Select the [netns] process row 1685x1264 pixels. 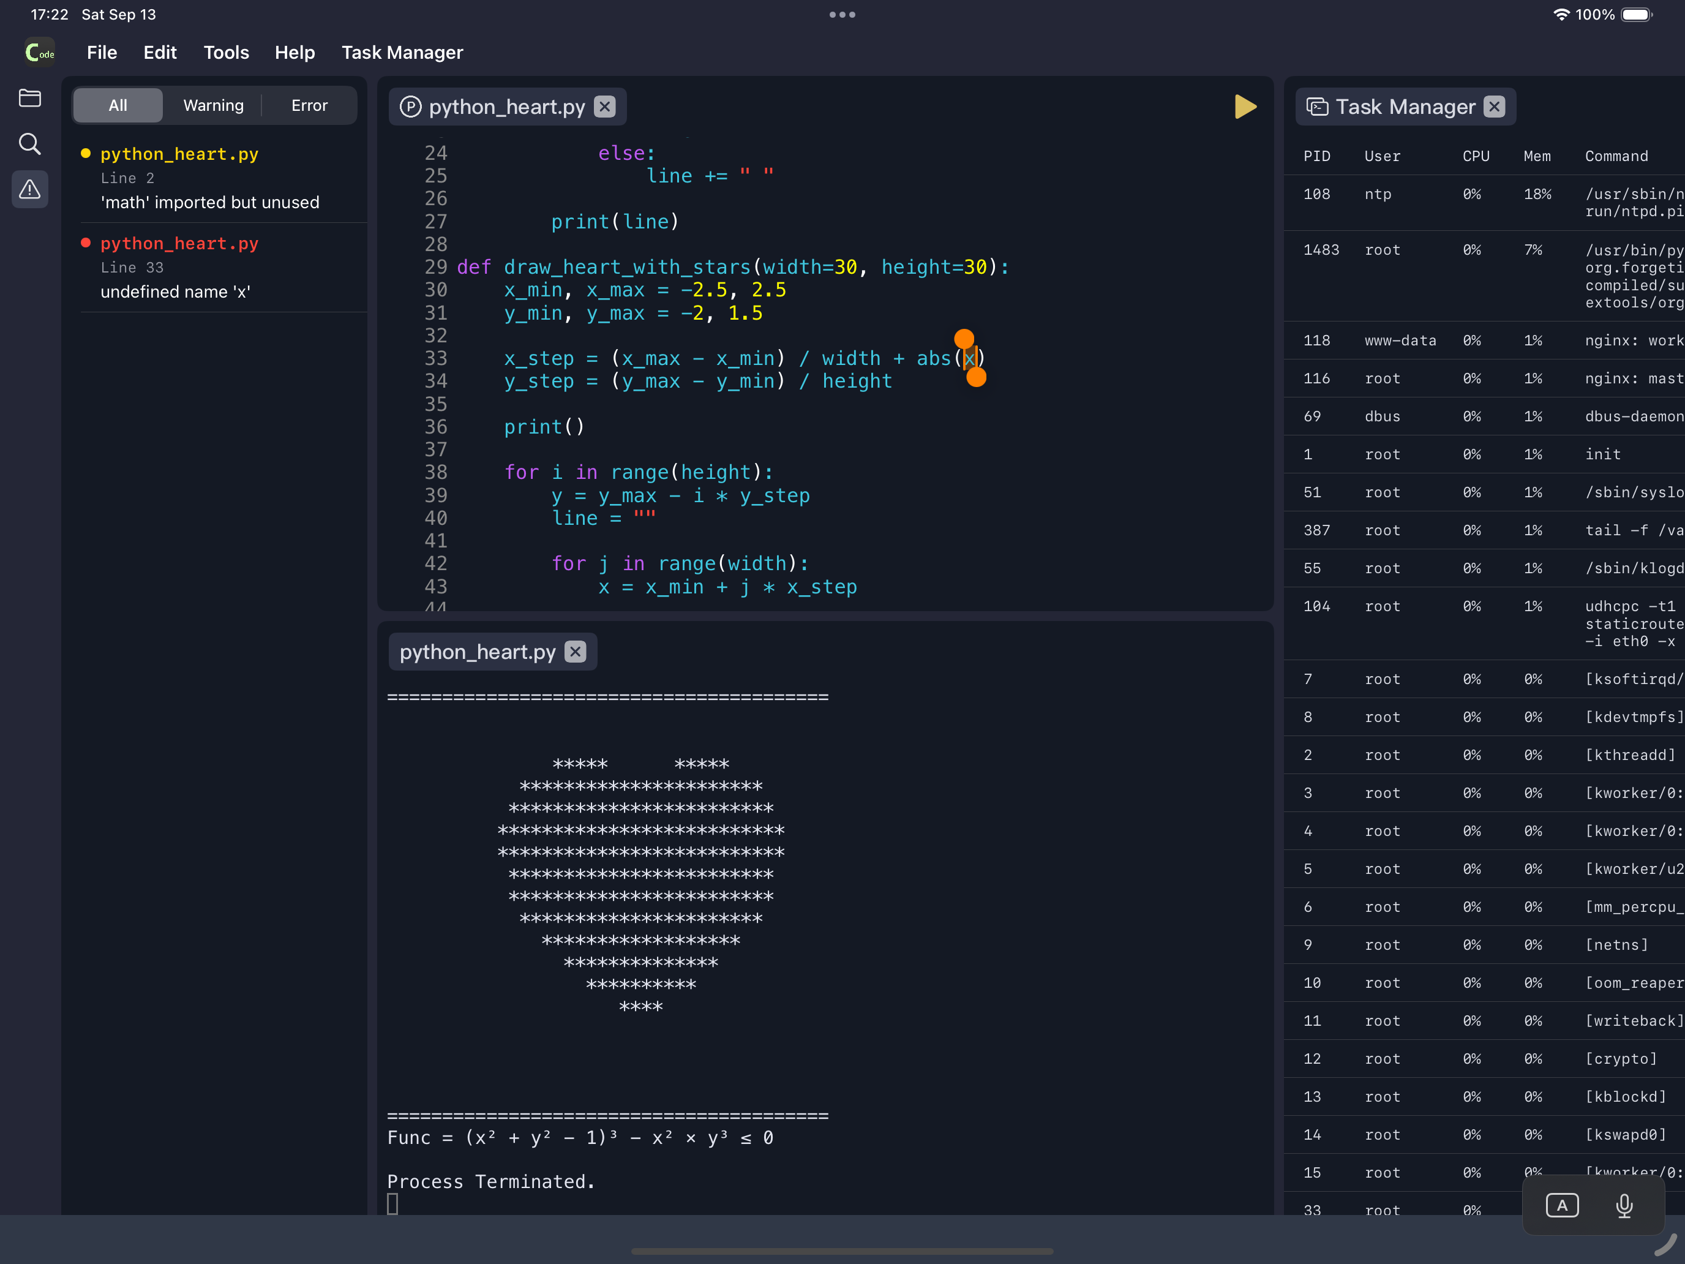click(1485, 945)
